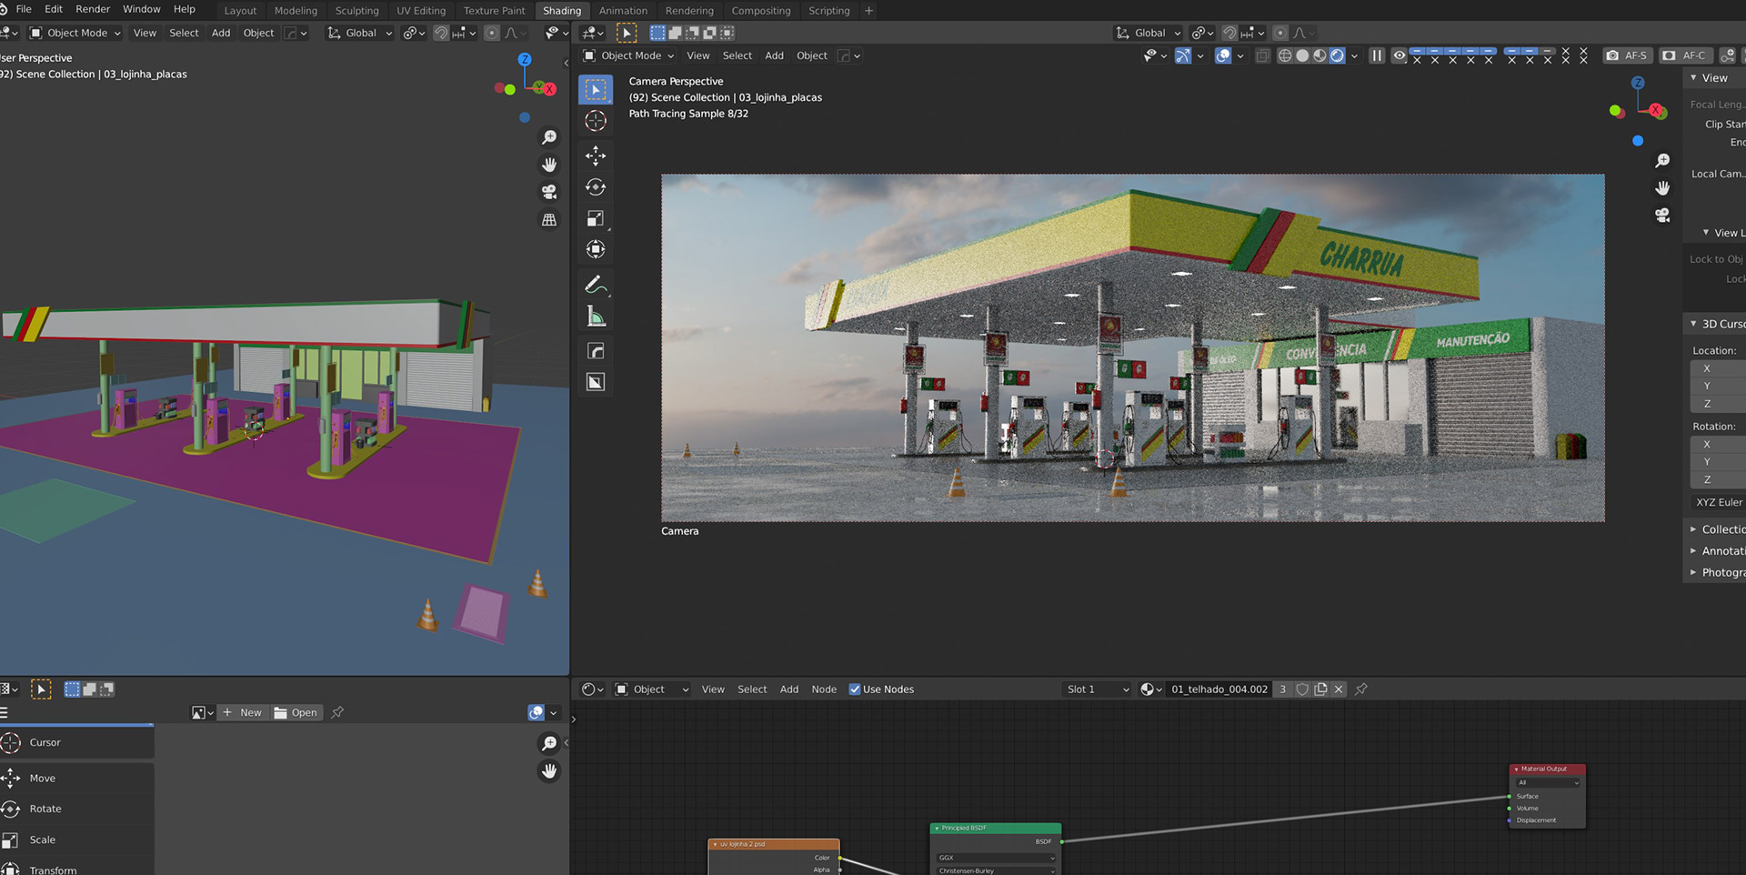Toggle show gizmo in camera viewport header
This screenshot has height=875, width=1746.
(x=1183, y=55)
